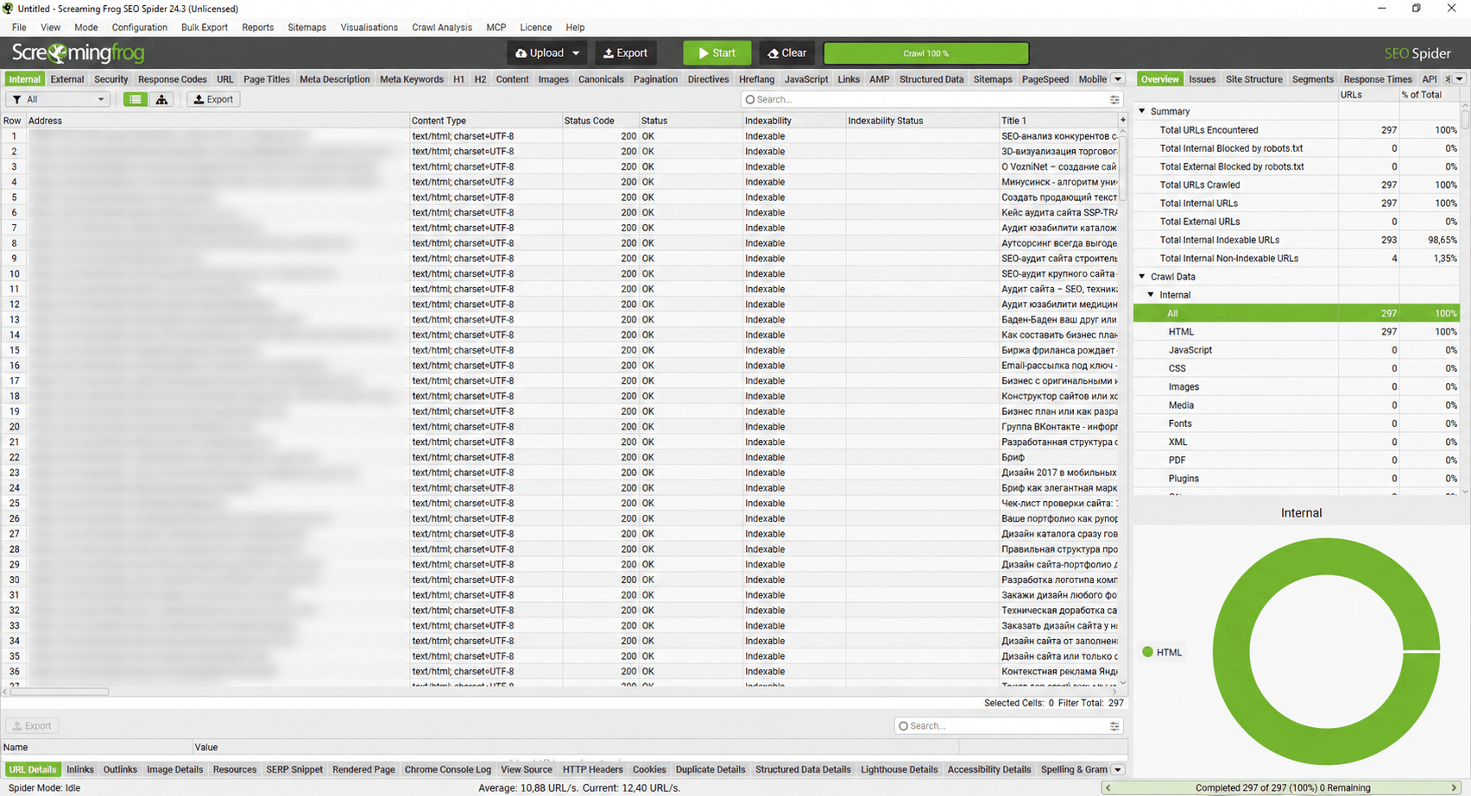Open the File menu
This screenshot has width=1471, height=796.
click(19, 28)
